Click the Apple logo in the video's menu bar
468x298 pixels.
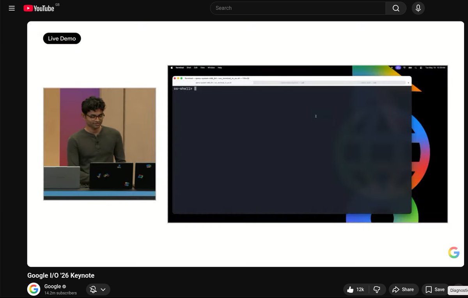pyautogui.click(x=172, y=67)
